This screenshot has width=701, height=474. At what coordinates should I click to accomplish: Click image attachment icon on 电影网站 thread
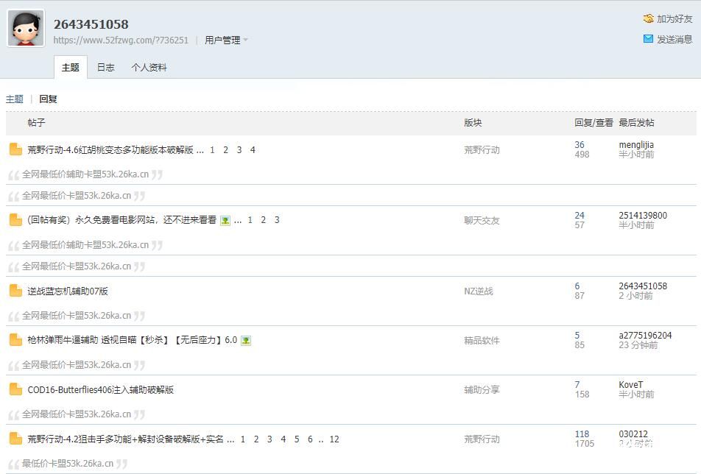[225, 220]
